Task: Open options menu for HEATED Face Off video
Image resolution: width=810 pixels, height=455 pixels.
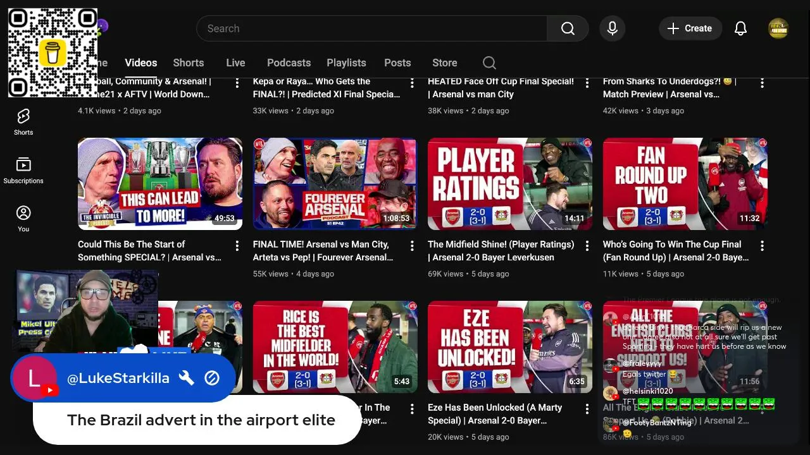Action: pos(587,83)
